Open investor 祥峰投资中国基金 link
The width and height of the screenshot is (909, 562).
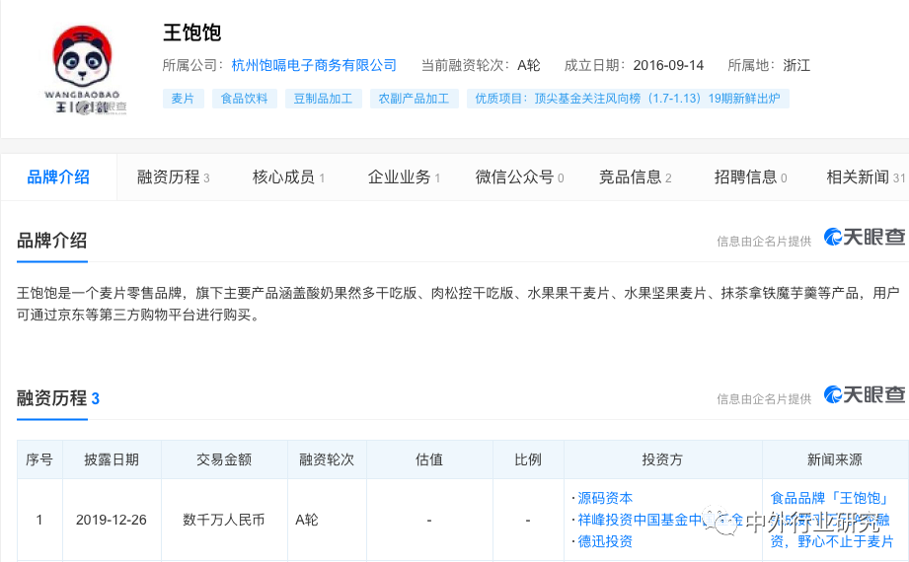pyautogui.click(x=660, y=520)
